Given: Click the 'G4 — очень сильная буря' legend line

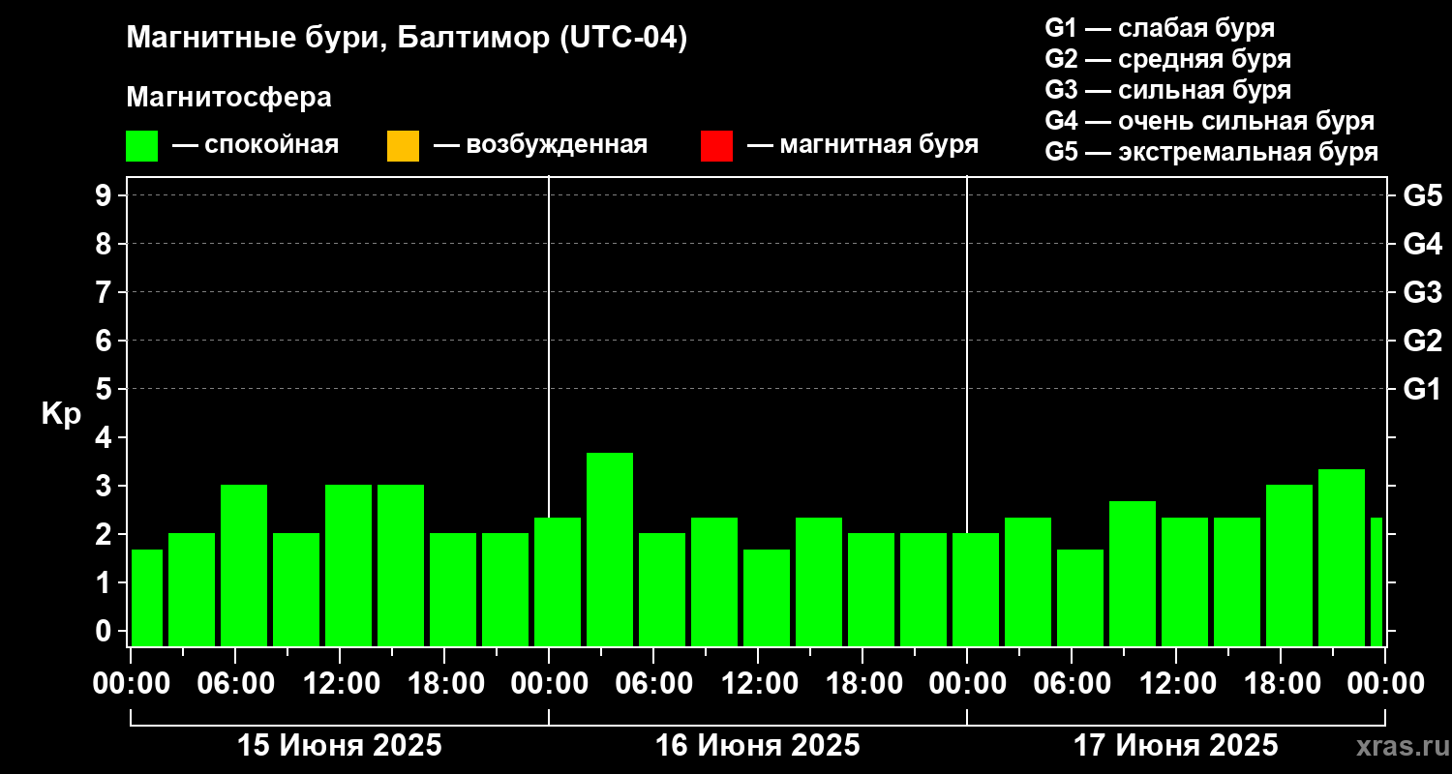Looking at the screenshot, I should (x=1209, y=121).
